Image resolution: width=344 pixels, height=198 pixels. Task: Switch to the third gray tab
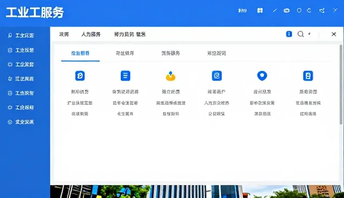coord(170,53)
